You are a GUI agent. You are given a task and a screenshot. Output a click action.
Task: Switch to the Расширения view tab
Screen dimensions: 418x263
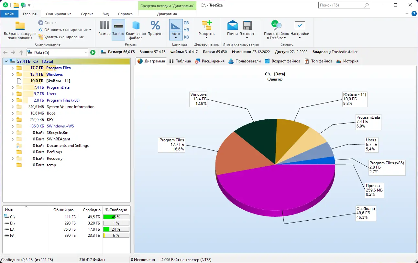(209, 61)
